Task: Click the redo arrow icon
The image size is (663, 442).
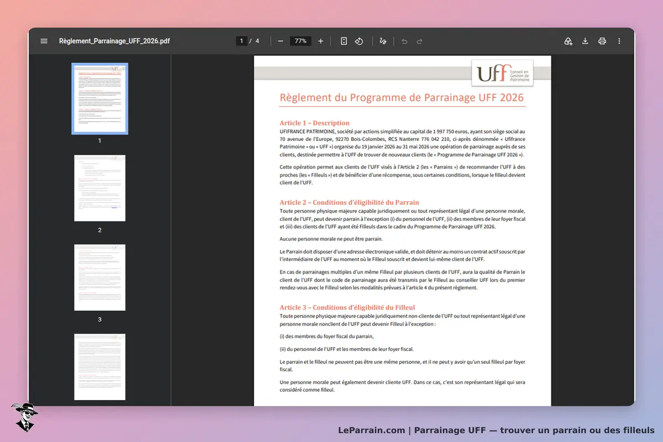Action: (x=419, y=41)
